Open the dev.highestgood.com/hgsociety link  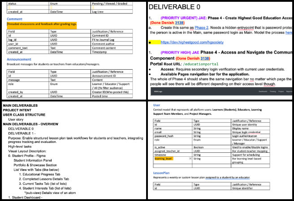point(192,42)
